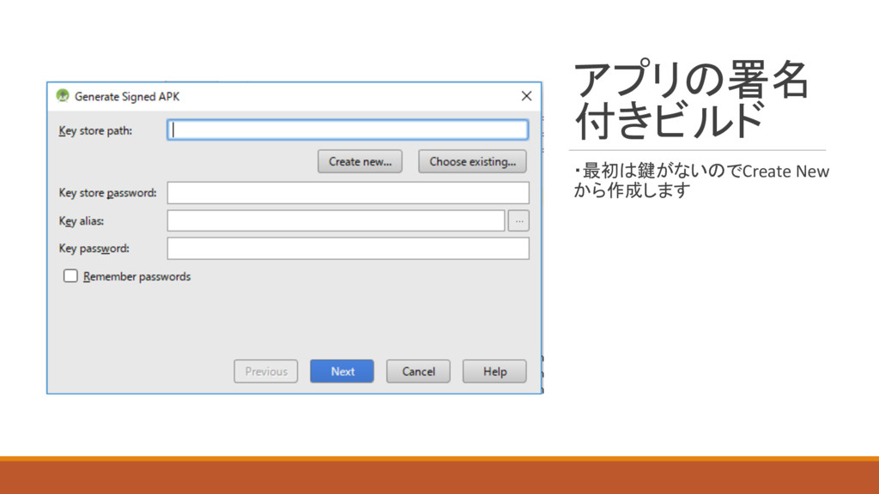879x494 pixels.
Task: Open Help for the dialog
Action: [x=494, y=371]
